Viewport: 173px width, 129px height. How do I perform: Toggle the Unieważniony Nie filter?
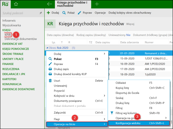(x=119, y=35)
